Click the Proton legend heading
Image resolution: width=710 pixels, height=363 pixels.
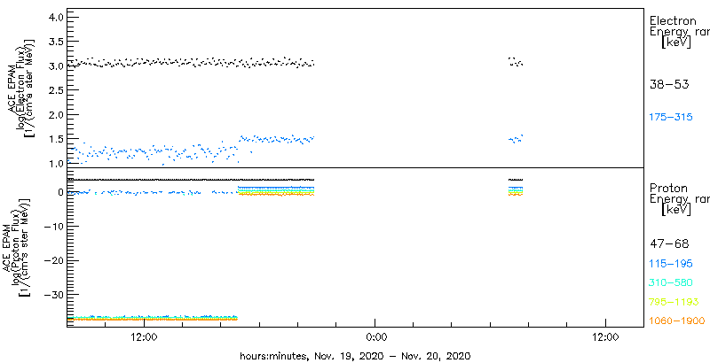click(669, 189)
